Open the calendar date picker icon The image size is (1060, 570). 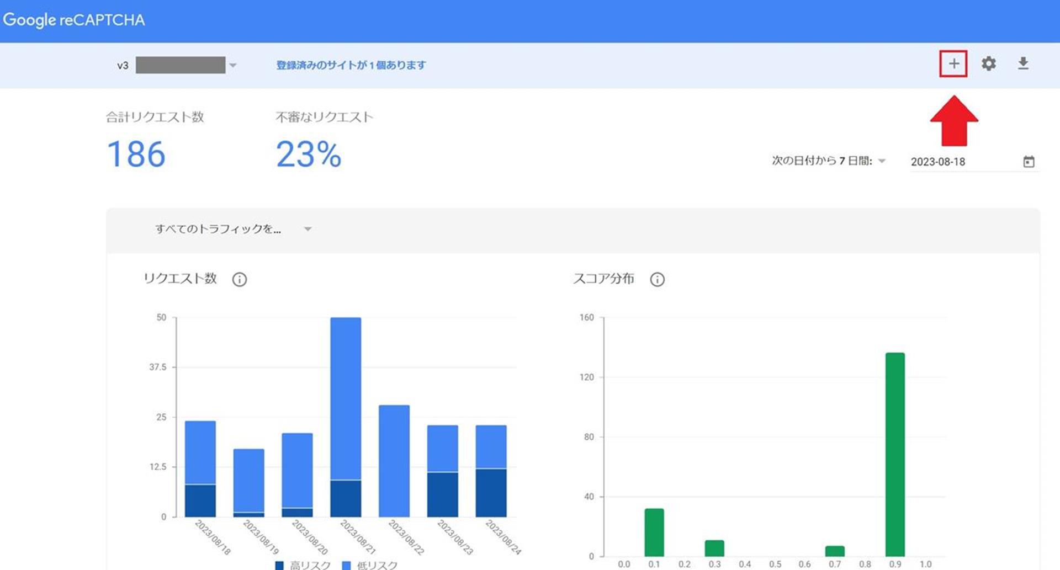1029,162
